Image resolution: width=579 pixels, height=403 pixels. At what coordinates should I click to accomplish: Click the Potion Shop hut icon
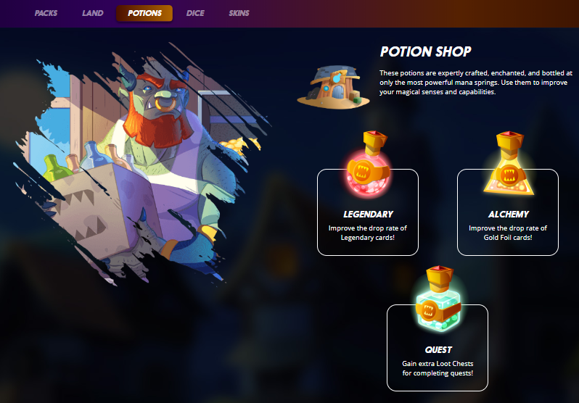[334, 87]
